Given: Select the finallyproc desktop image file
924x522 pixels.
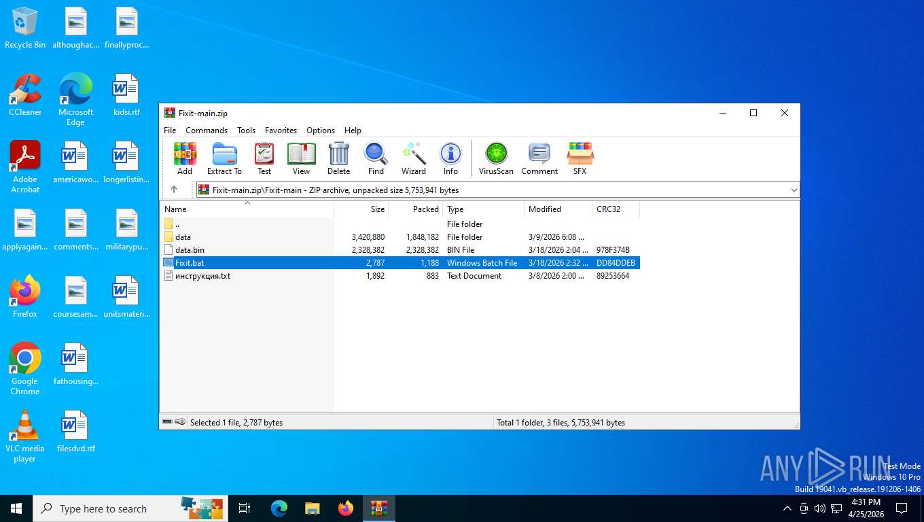Looking at the screenshot, I should [126, 29].
